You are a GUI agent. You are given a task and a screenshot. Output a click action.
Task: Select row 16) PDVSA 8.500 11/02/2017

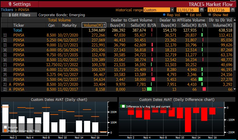(x=117, y=60)
